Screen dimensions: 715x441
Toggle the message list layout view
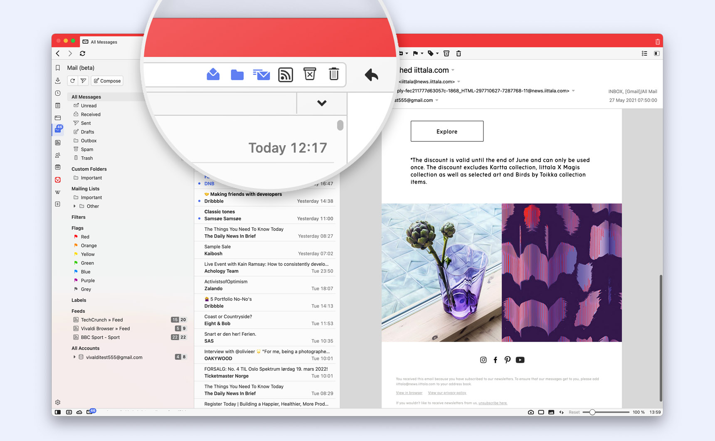coord(644,53)
